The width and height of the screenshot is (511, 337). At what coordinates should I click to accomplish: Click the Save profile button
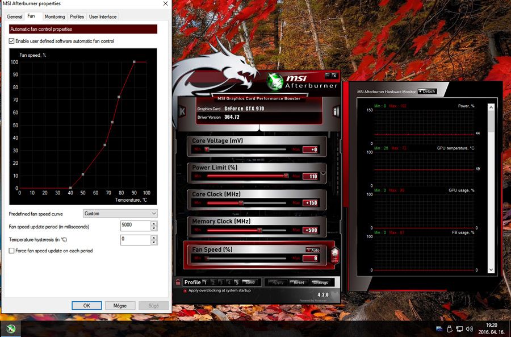[250, 282]
